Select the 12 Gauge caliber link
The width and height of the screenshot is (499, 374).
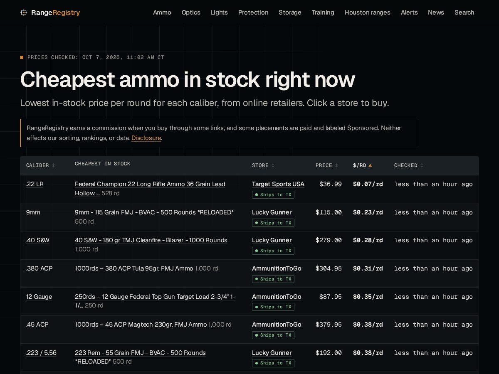tap(39, 297)
